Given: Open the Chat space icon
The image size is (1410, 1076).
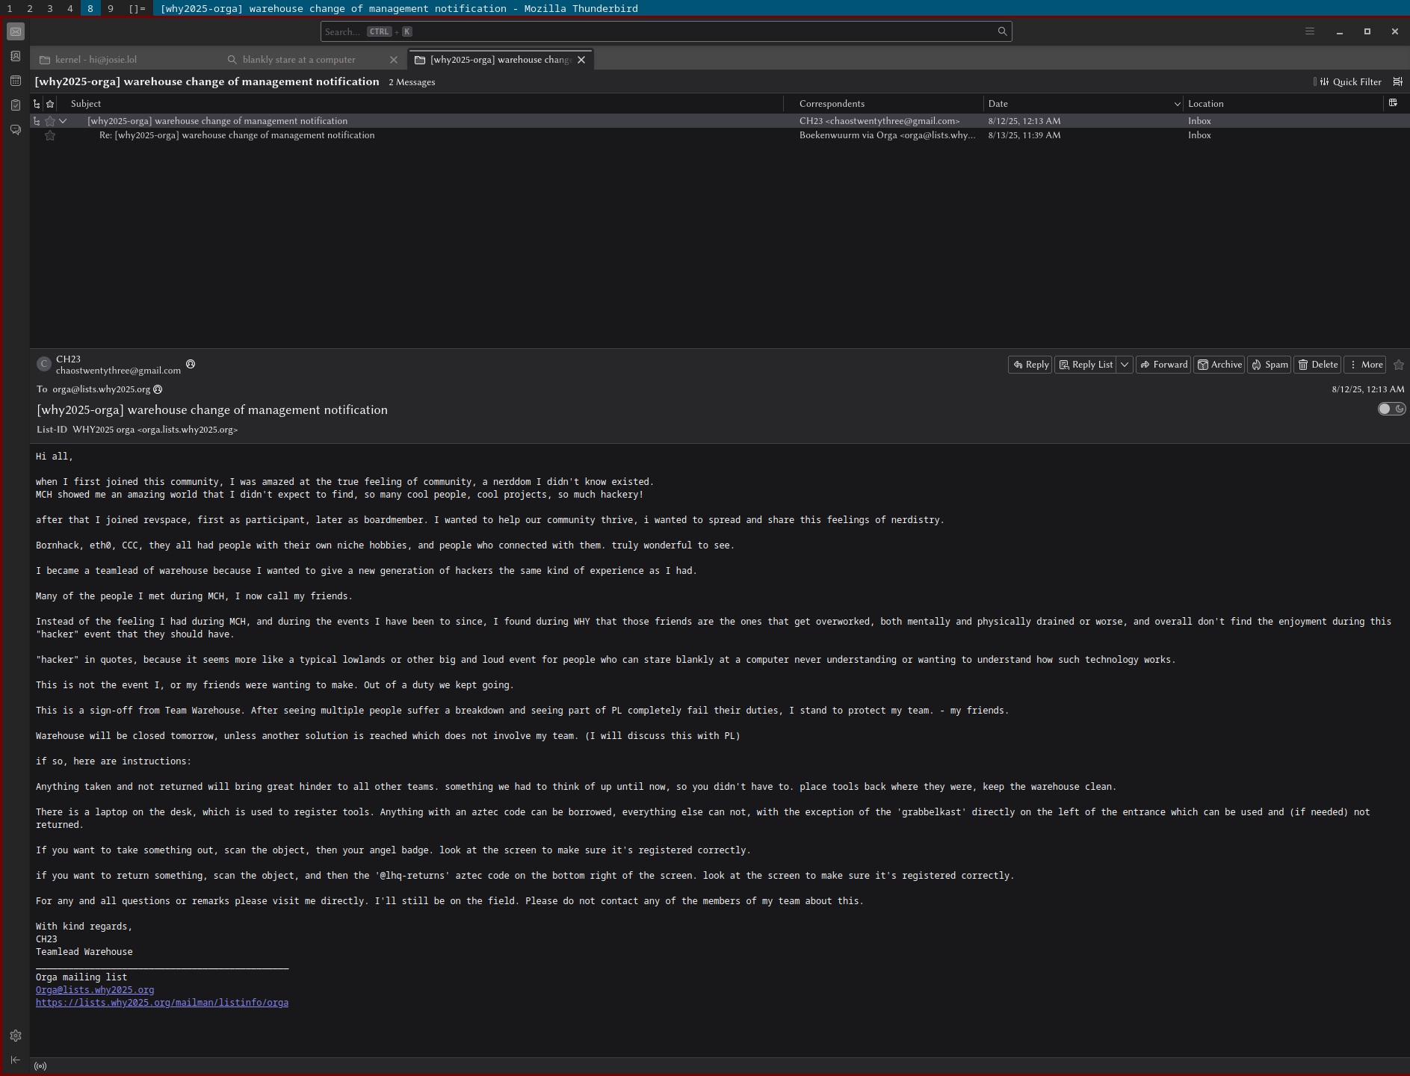Looking at the screenshot, I should point(15,130).
